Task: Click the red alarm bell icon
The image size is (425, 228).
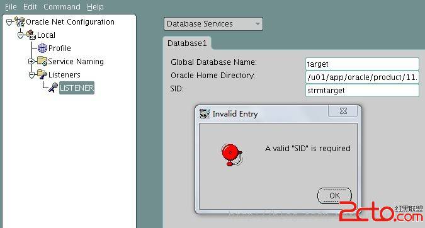Action: (x=232, y=155)
